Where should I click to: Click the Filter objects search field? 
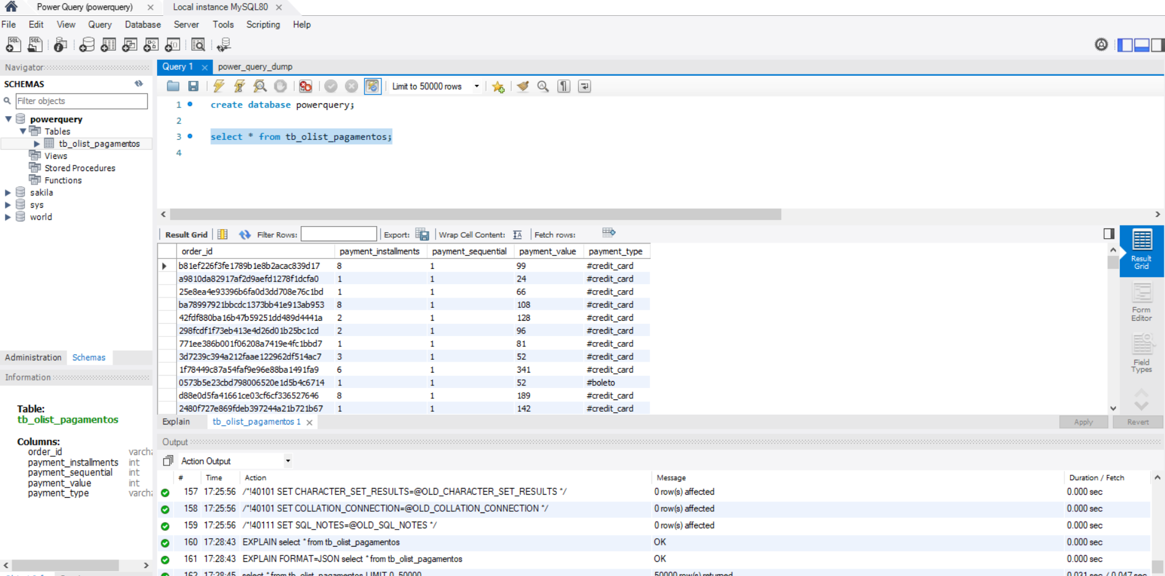tap(81, 101)
